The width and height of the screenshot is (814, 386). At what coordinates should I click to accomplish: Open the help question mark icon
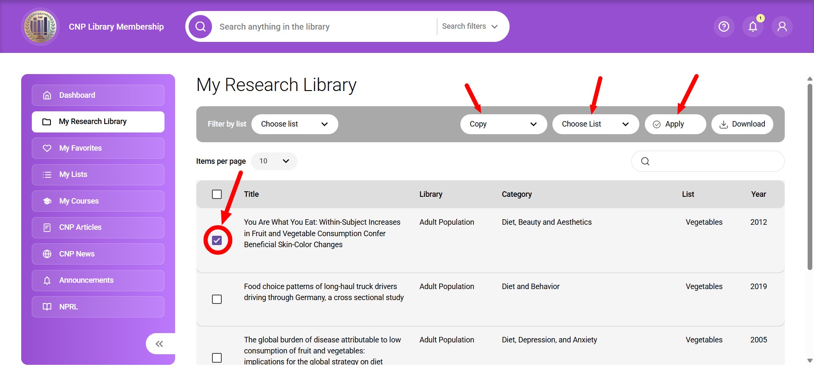(x=724, y=27)
